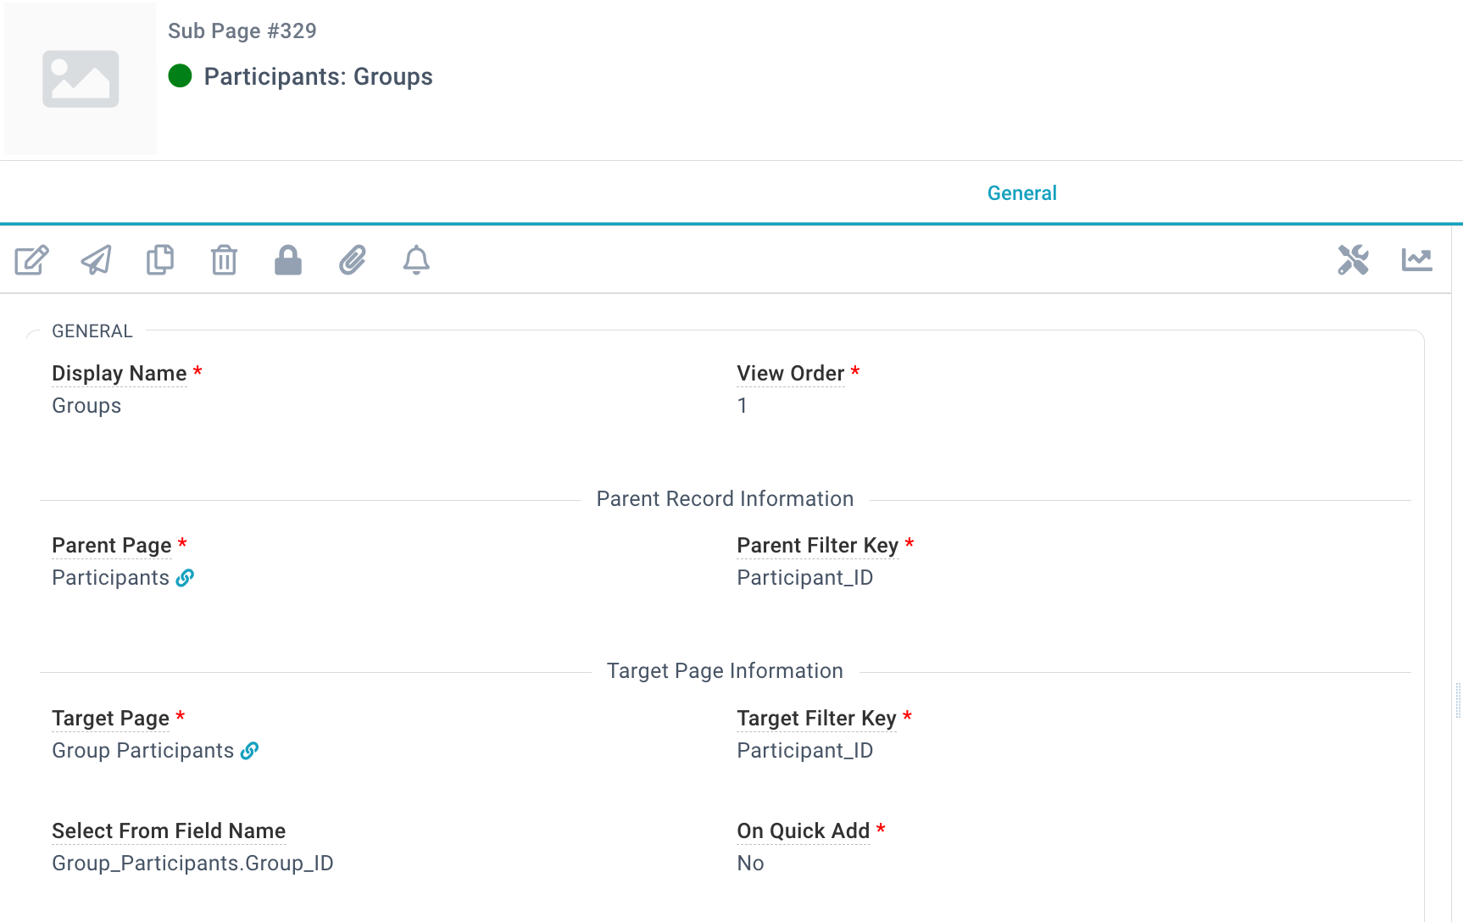Click the On Quick Add label
Screen dimensions: 1463x922
pyautogui.click(x=804, y=831)
